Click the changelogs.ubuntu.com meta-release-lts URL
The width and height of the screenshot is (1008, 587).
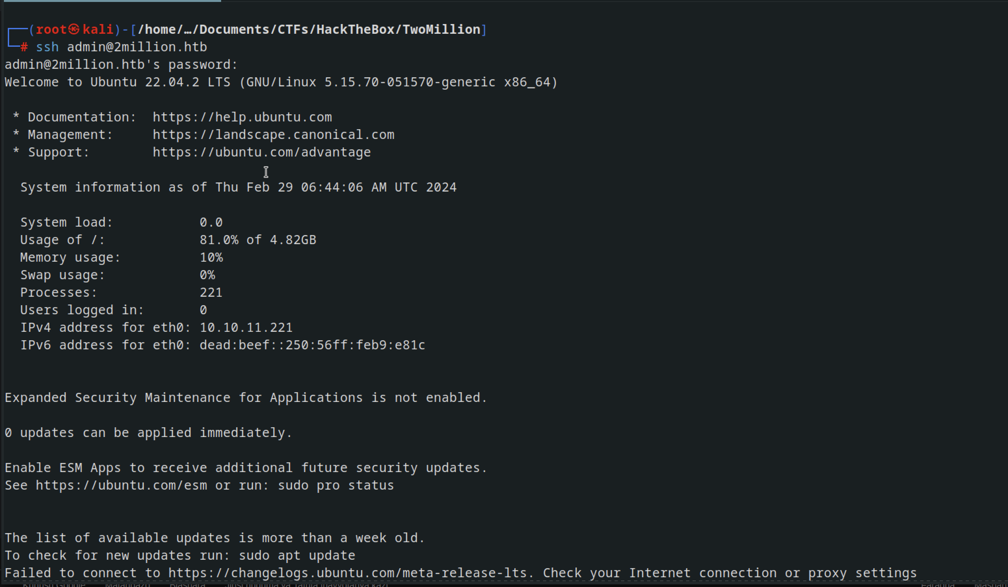(347, 573)
